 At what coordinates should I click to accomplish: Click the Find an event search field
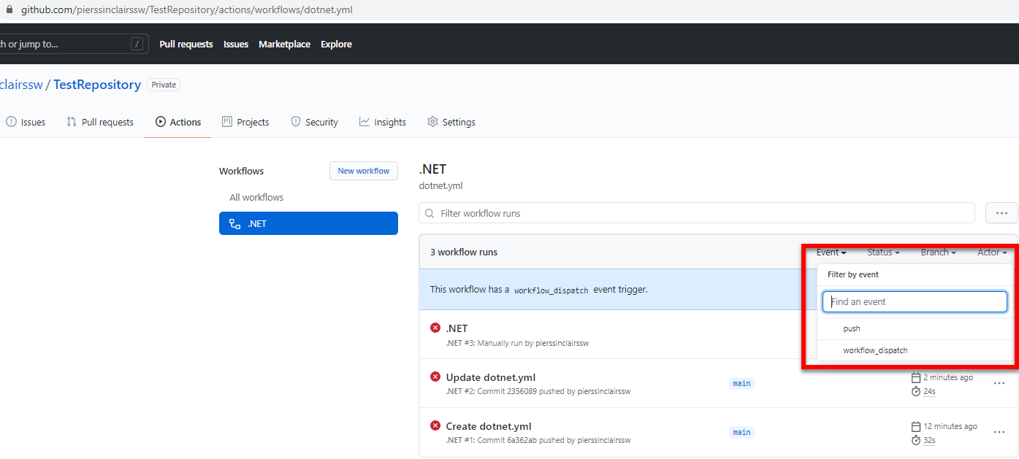(x=915, y=301)
